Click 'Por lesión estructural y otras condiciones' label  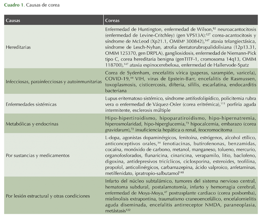pyautogui.click(x=48, y=196)
